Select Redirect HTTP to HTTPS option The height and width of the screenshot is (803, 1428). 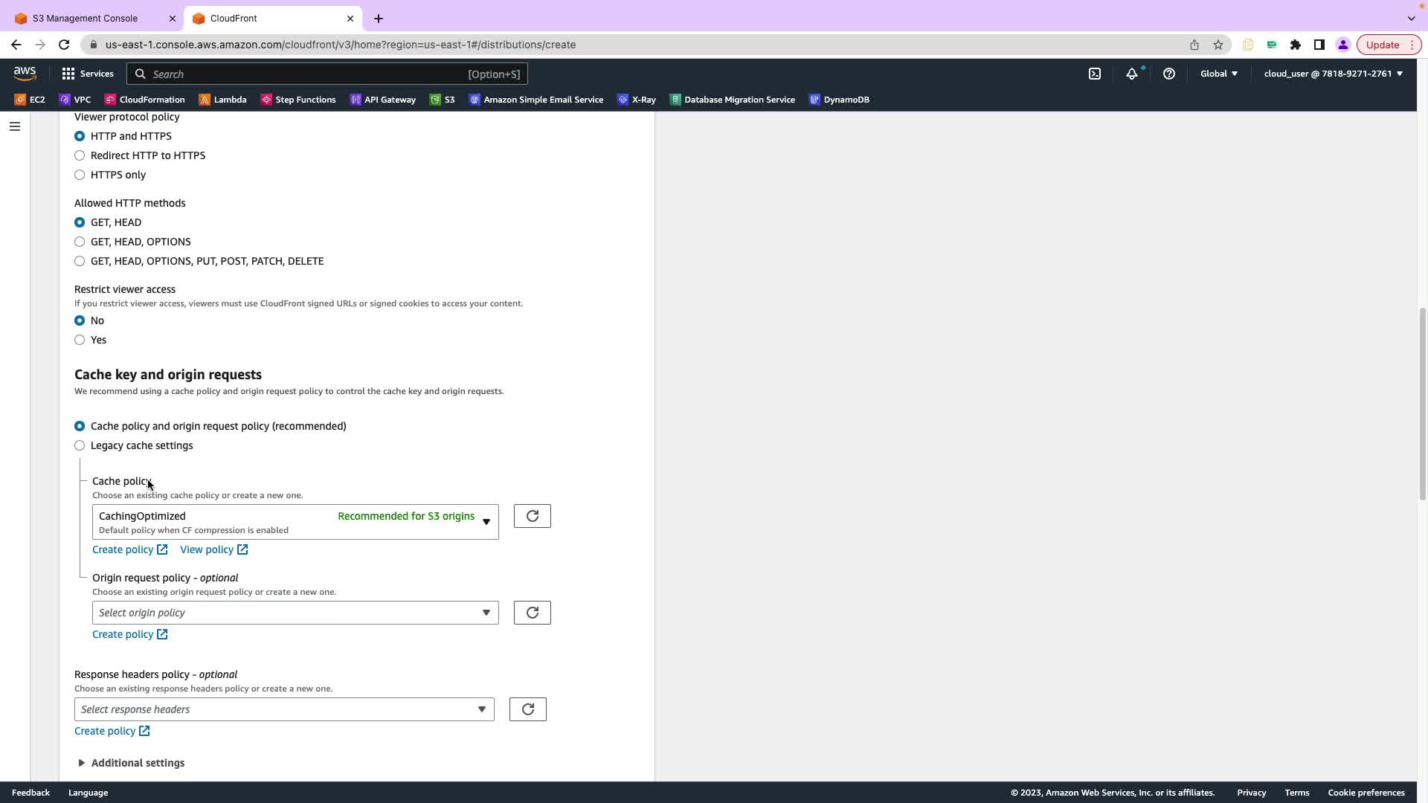tap(80, 155)
